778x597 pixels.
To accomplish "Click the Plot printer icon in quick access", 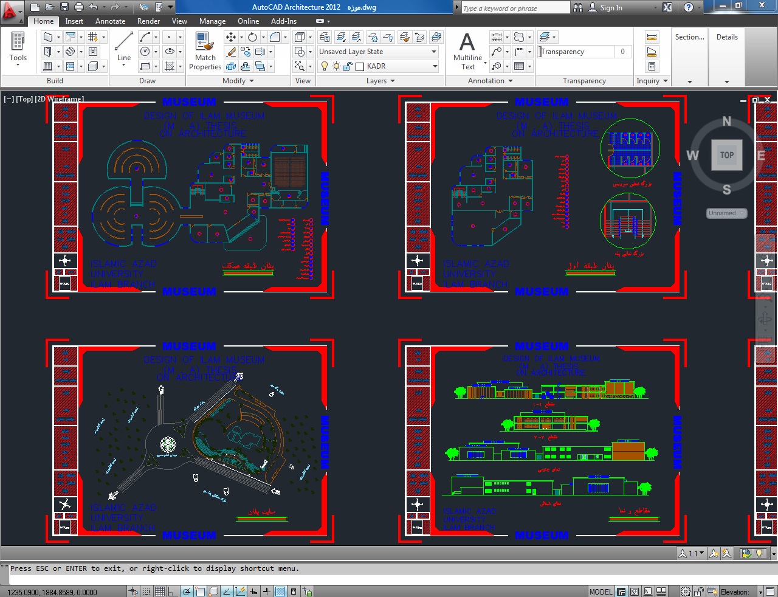I will [79, 7].
